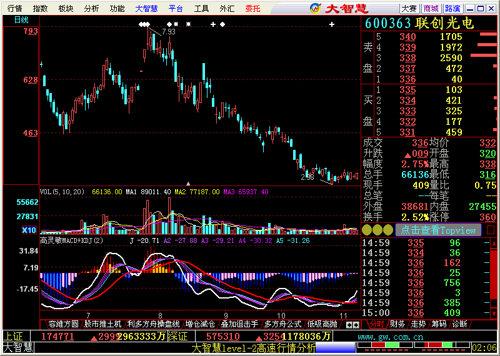Click the 大赛 button
This screenshot has height=356, width=500.
[409, 9]
